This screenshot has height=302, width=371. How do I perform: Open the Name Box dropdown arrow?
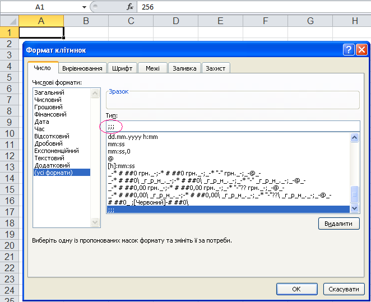click(84, 7)
